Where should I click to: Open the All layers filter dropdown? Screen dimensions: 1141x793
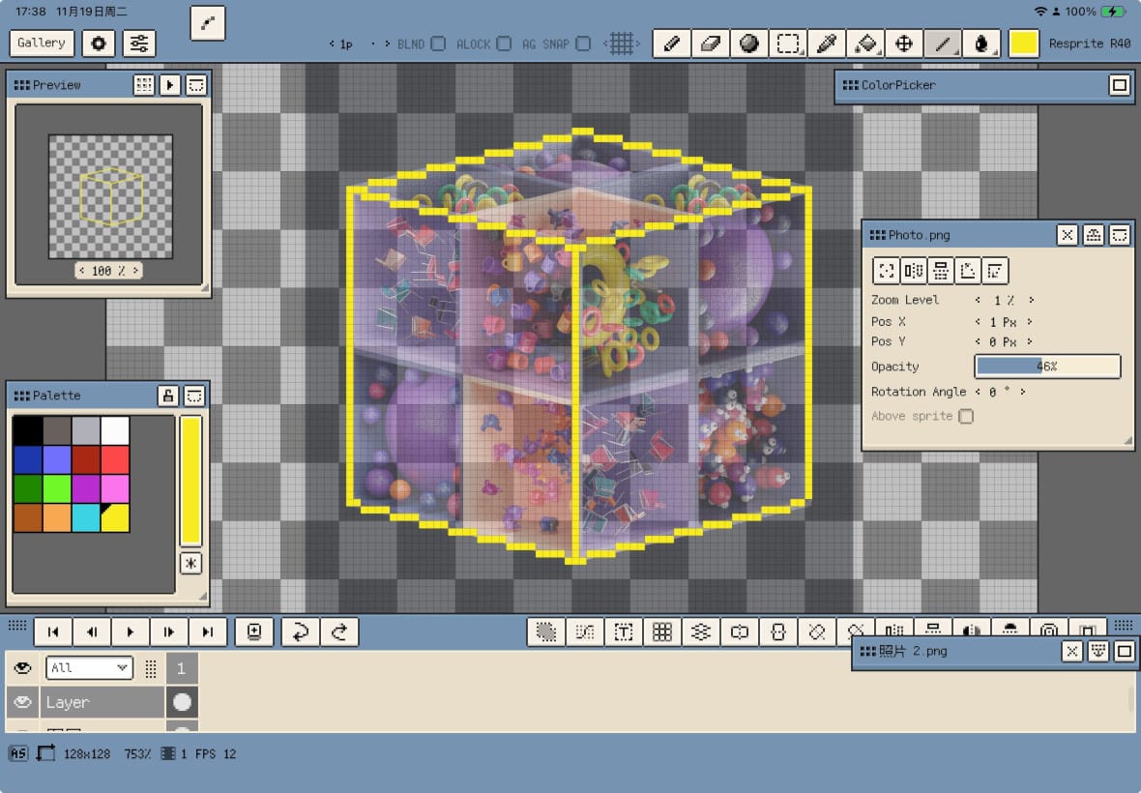pyautogui.click(x=89, y=667)
